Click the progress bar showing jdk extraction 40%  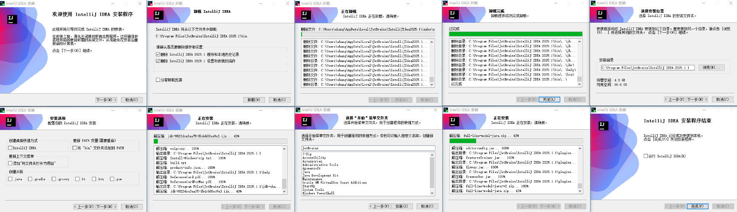click(220, 142)
